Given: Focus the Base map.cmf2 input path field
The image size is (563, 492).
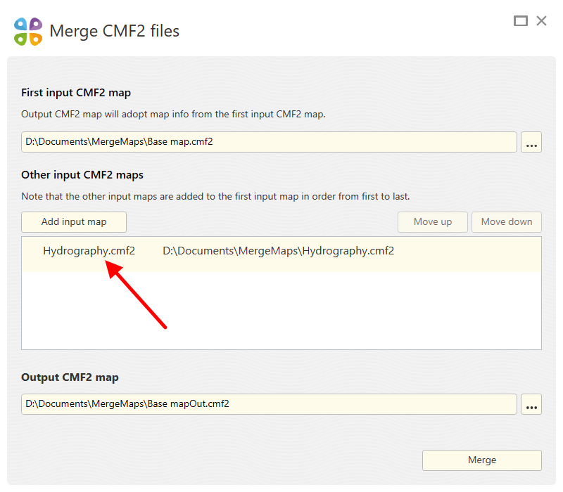Looking at the screenshot, I should pyautogui.click(x=269, y=142).
